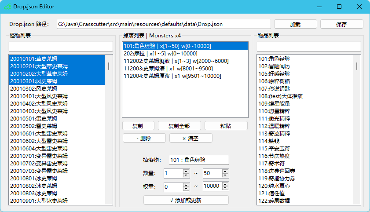Viewport: 370px width, 212px height.
Task: Click the × 清空 clear button
Action: tap(190, 138)
